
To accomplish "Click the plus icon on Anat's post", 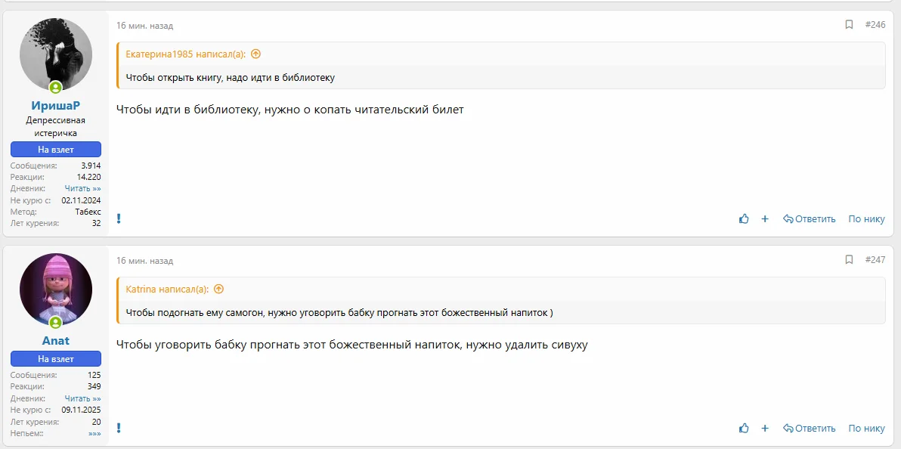I will click(765, 428).
